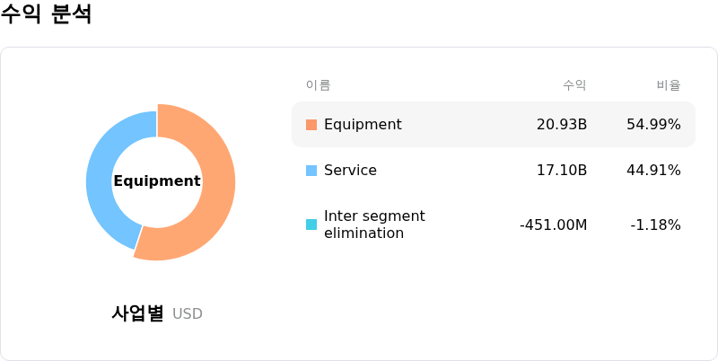The height and width of the screenshot is (361, 718).
Task: Select the Service row label
Action: point(350,171)
